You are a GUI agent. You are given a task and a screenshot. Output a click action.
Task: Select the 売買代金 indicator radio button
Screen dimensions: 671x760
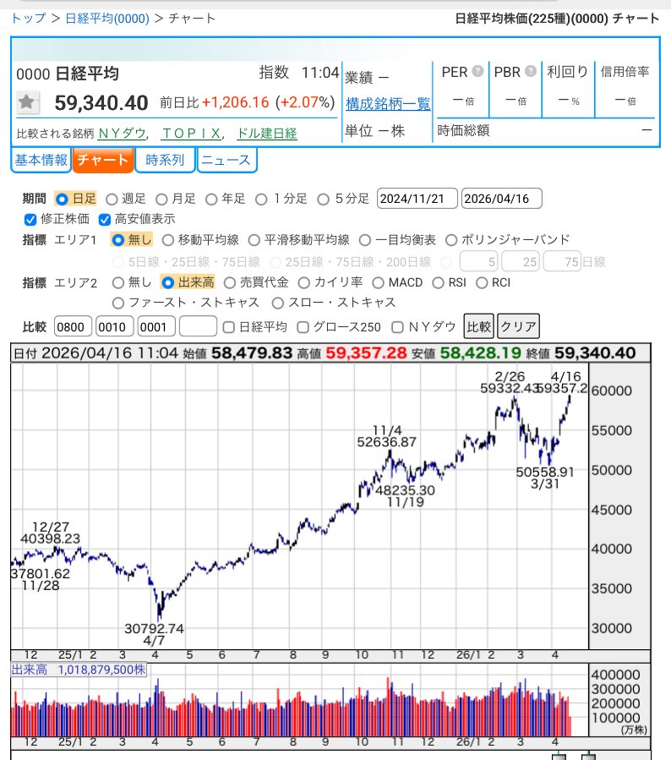(x=230, y=282)
